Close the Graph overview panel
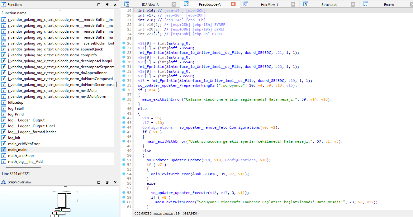The height and width of the screenshot is (217, 413). click(x=115, y=182)
